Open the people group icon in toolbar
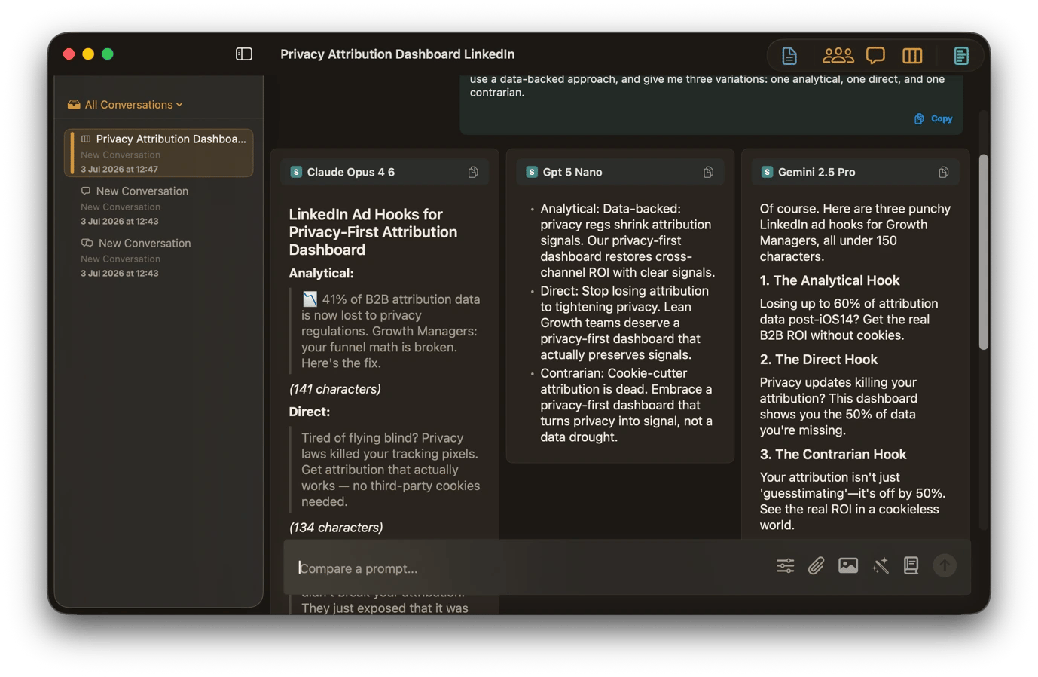Screen dimensions: 1038x677 (838, 55)
